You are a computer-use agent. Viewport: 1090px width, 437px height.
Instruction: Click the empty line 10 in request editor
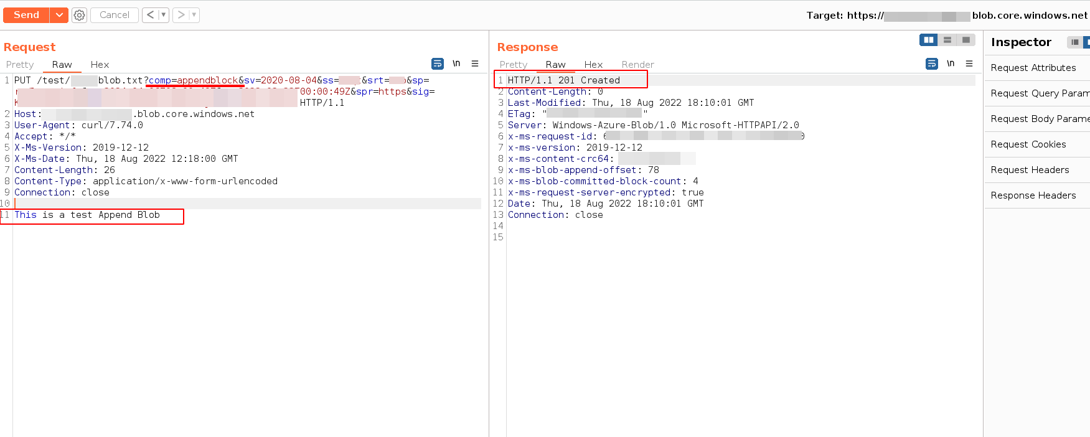tap(247, 204)
